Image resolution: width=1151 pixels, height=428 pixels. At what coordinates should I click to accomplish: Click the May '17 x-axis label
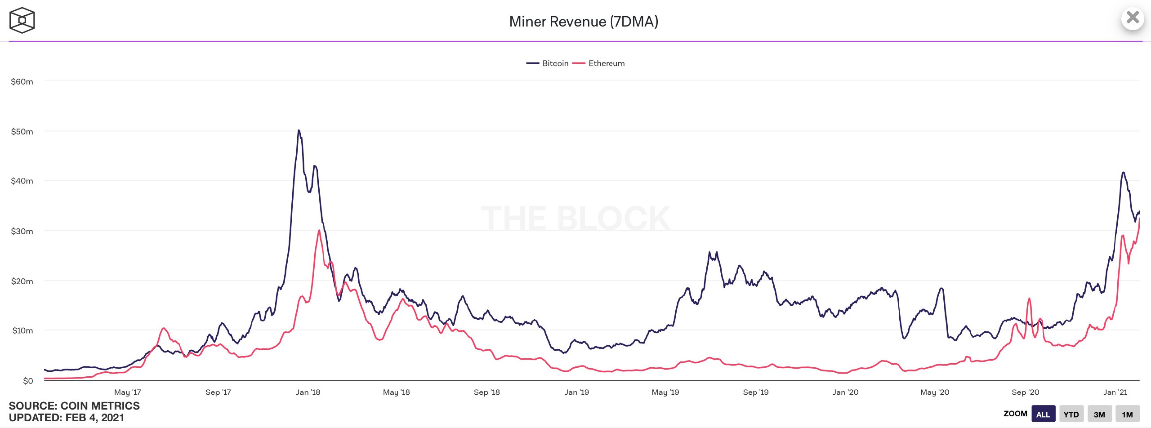pyautogui.click(x=128, y=392)
